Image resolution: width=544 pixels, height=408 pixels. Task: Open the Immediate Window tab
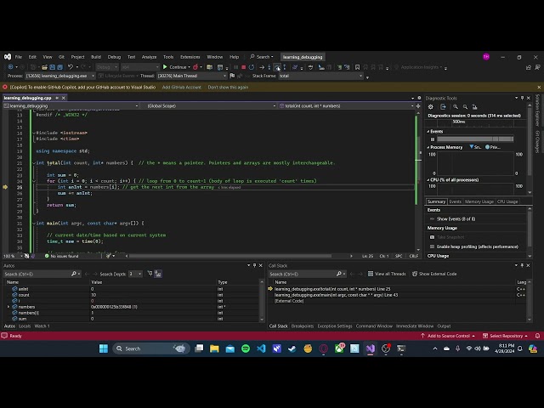point(415,326)
